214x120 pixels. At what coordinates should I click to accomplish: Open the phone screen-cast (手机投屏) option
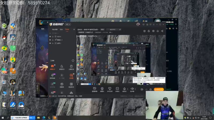coord(110,89)
